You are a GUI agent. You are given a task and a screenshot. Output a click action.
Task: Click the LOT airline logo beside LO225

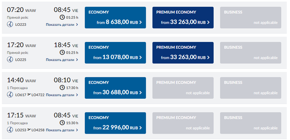coord(10,60)
